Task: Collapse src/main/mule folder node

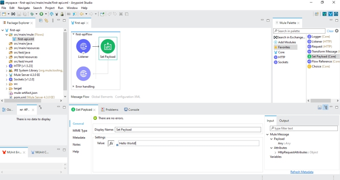Action: pyautogui.click(x=6, y=35)
